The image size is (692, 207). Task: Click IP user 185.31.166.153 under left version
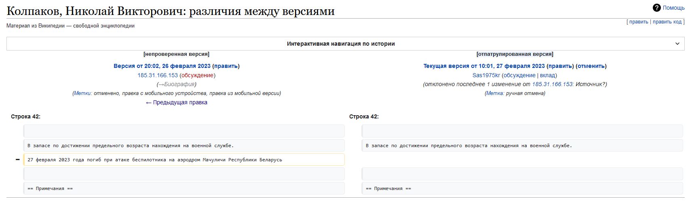click(158, 75)
